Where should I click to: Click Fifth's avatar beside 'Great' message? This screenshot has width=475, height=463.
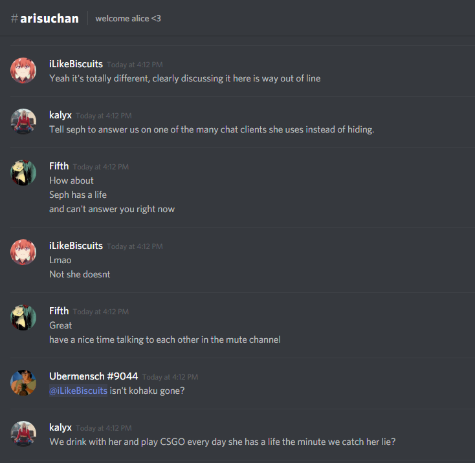[23, 318]
